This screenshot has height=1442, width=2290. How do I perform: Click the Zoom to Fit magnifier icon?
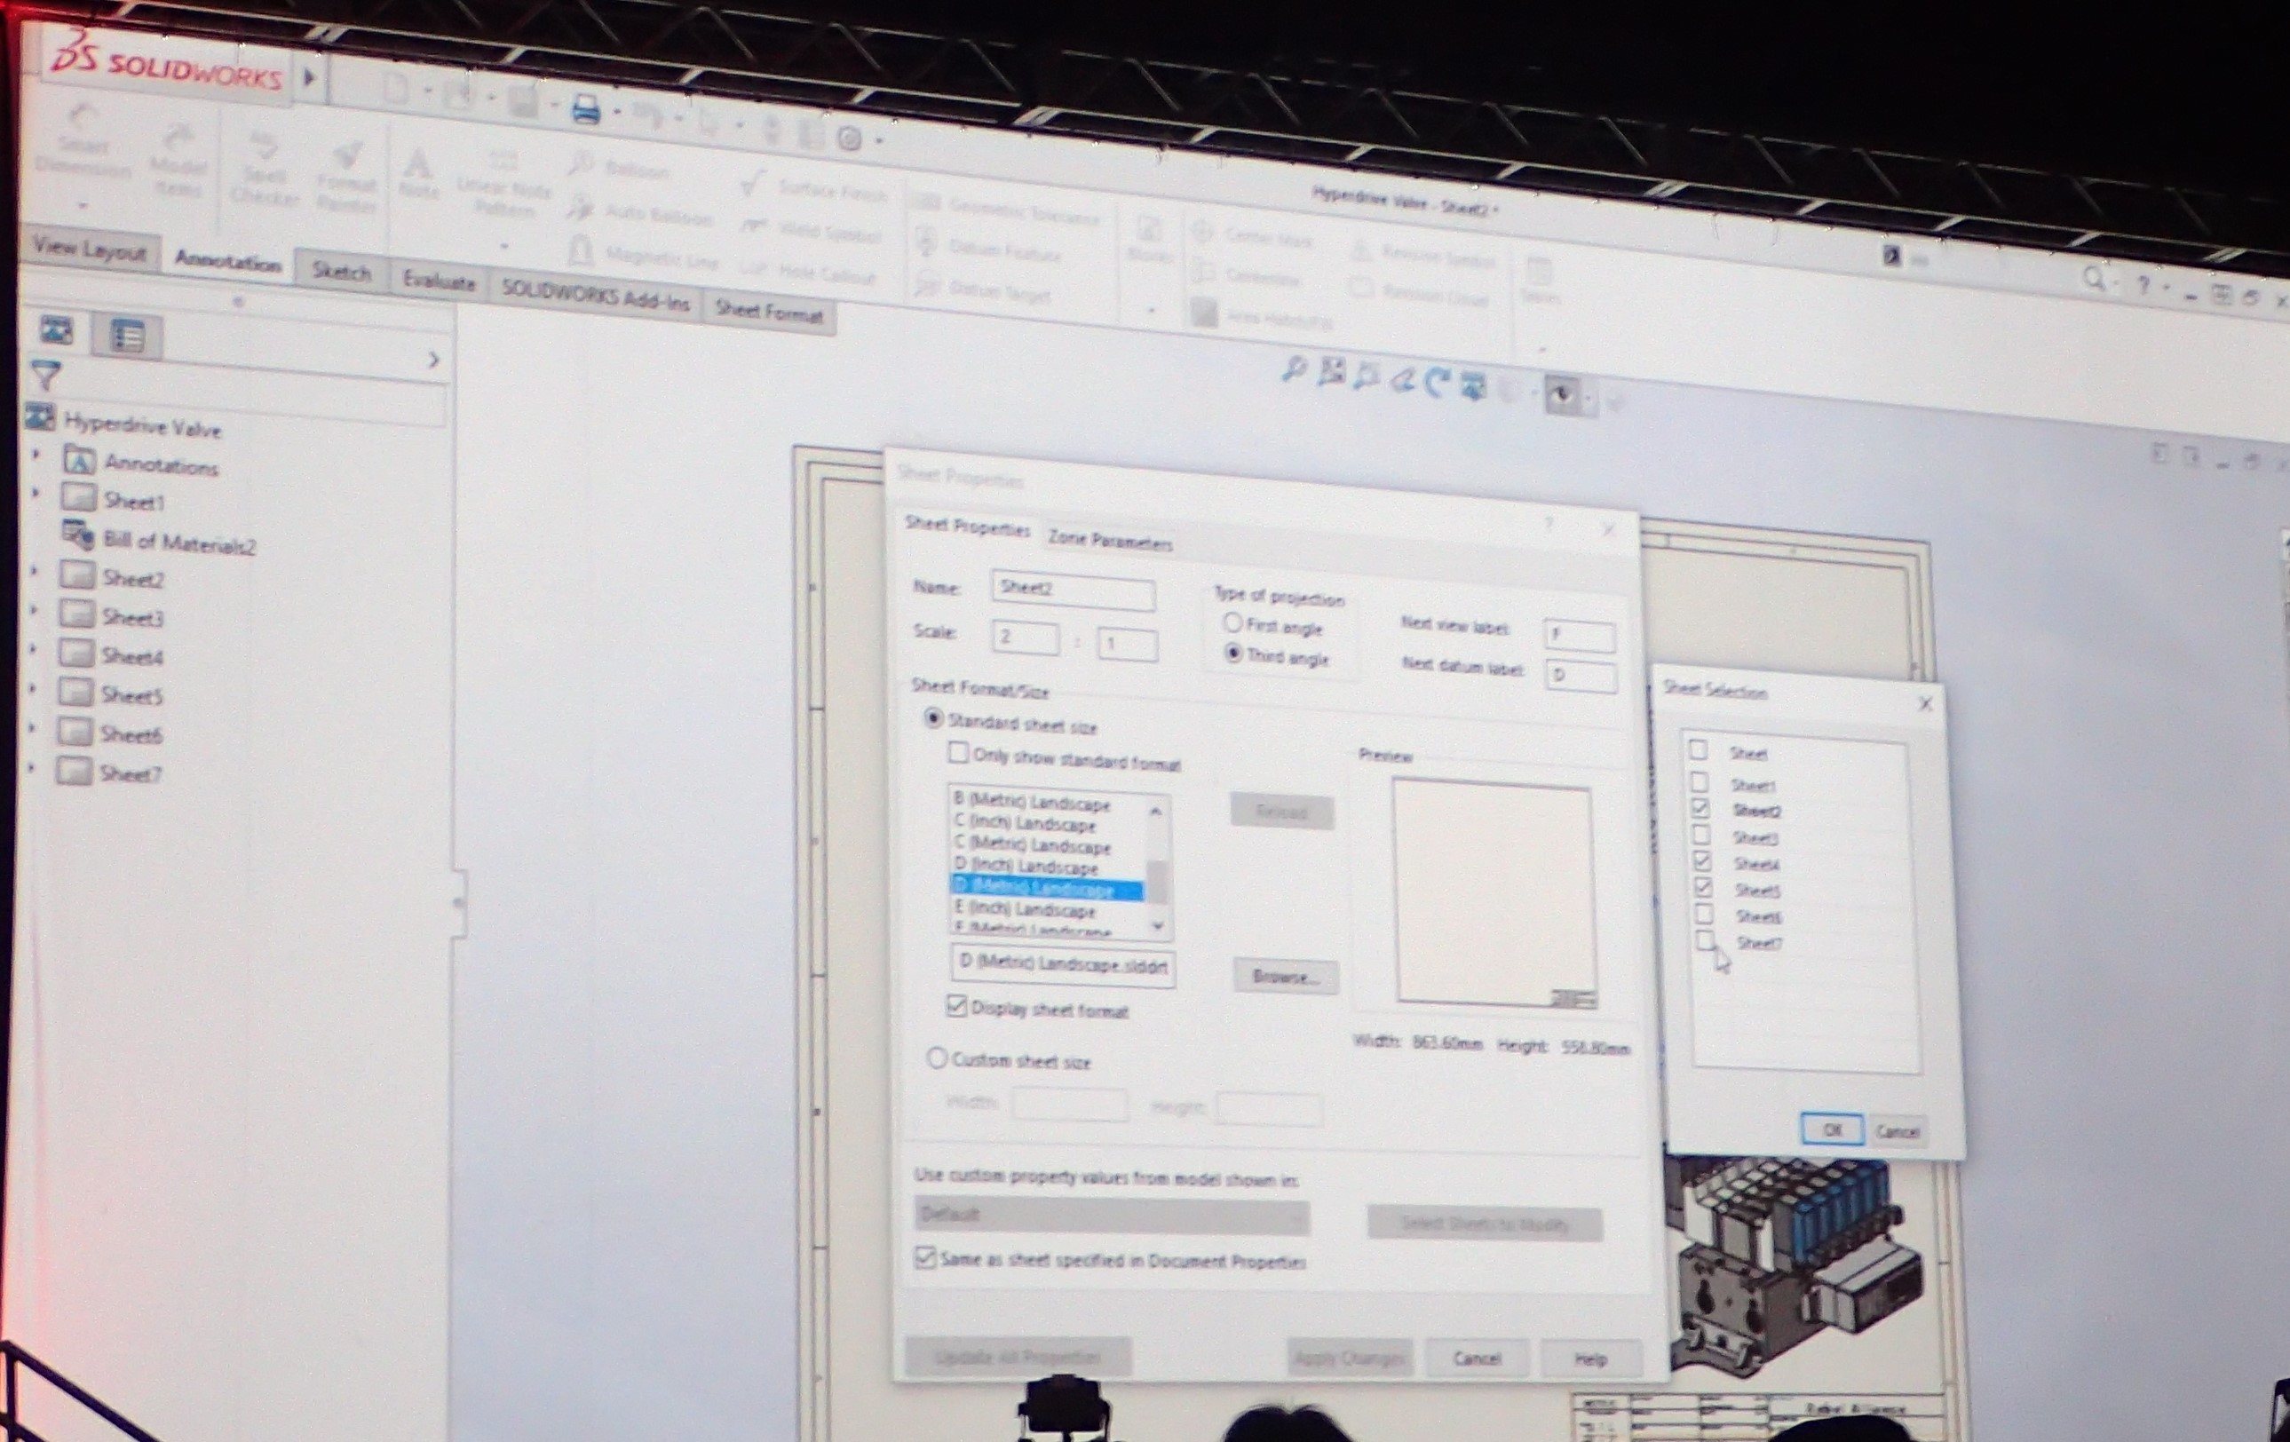[1293, 369]
